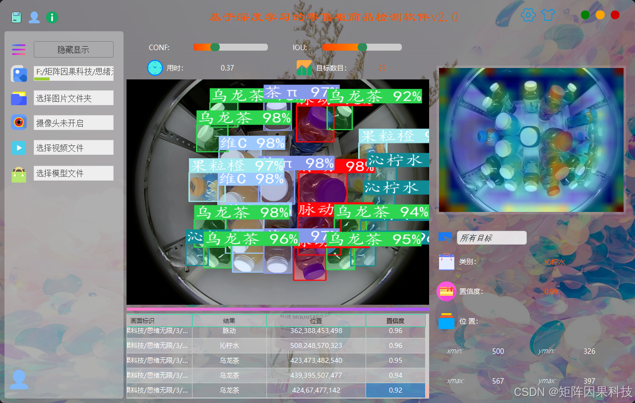Click the 沁柠水 result cell in table

(229, 345)
